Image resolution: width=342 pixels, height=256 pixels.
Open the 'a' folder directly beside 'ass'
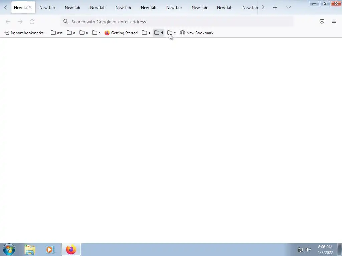pyautogui.click(x=71, y=33)
